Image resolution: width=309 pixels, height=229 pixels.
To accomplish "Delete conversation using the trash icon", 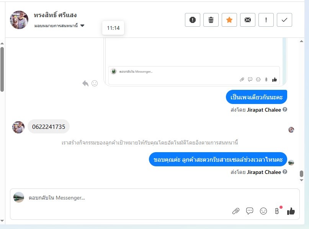I will coord(211,20).
